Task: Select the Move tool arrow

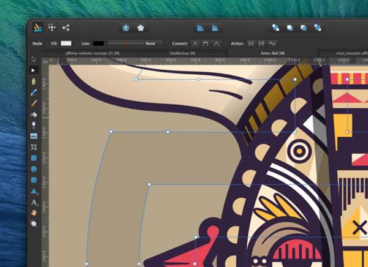Action: click(34, 59)
